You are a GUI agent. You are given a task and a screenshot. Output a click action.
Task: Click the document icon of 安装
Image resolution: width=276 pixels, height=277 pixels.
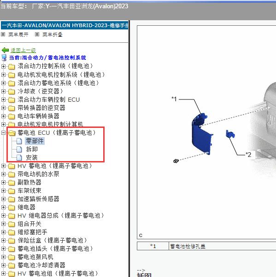click(x=19, y=157)
